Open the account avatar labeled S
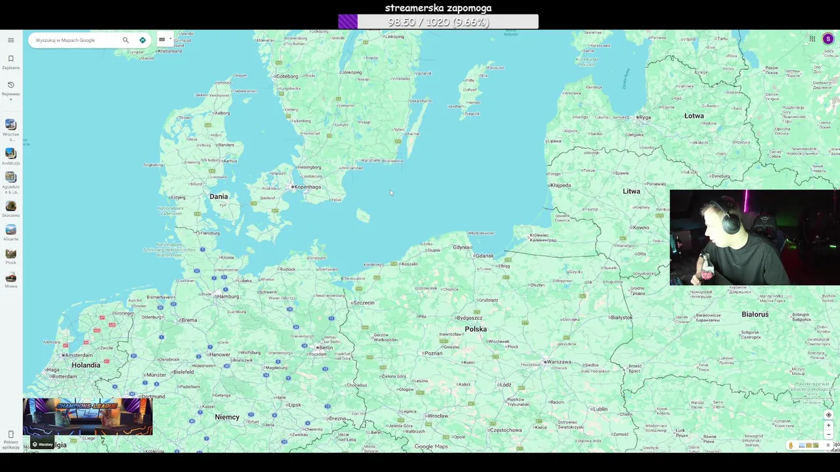840x472 pixels. 828,39
